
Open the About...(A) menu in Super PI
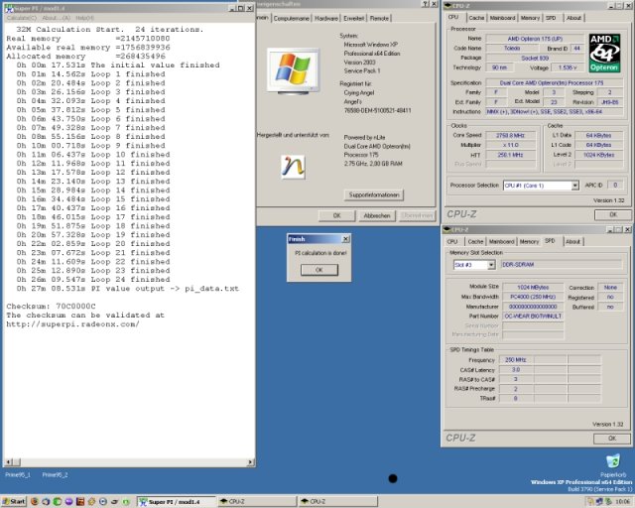click(56, 18)
